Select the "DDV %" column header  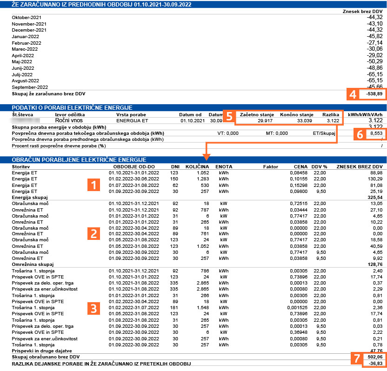(x=319, y=167)
